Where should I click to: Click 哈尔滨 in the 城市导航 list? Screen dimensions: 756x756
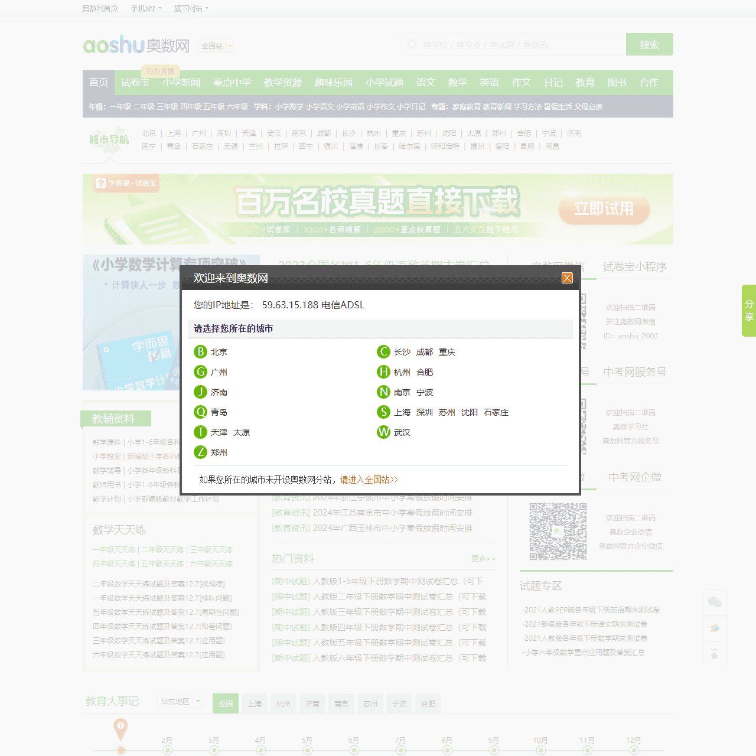coord(409,146)
